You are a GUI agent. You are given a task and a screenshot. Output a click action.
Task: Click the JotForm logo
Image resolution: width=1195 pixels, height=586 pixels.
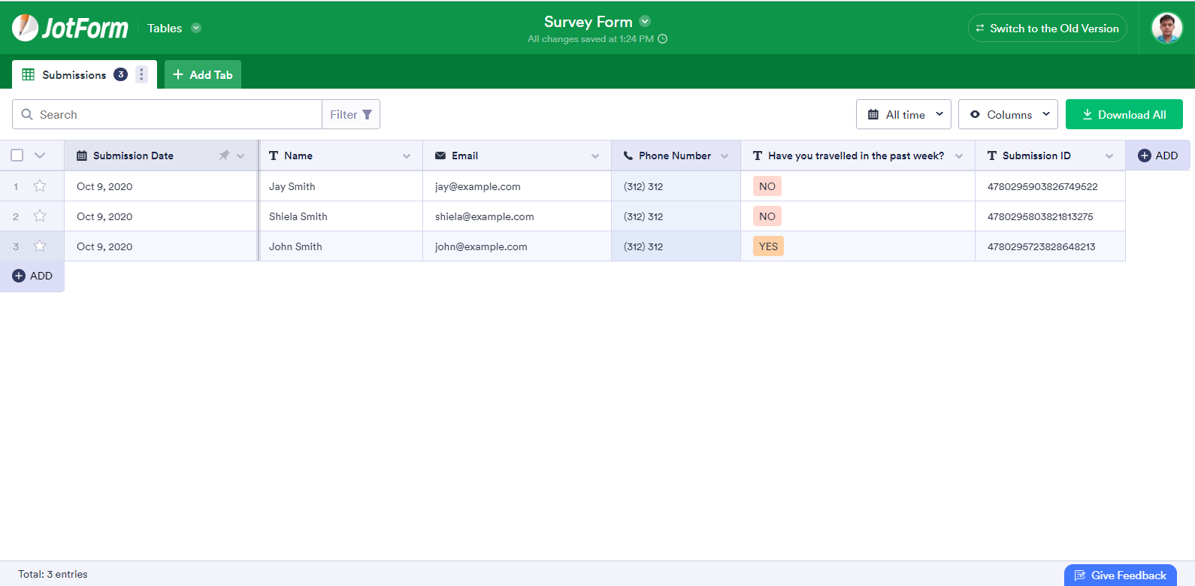[70, 28]
